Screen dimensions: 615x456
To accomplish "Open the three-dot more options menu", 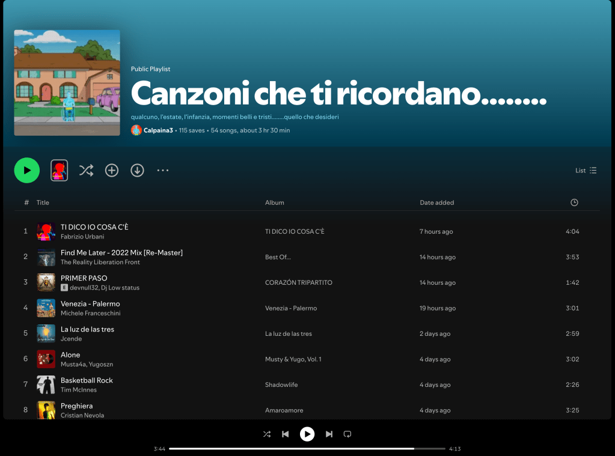I will point(163,170).
